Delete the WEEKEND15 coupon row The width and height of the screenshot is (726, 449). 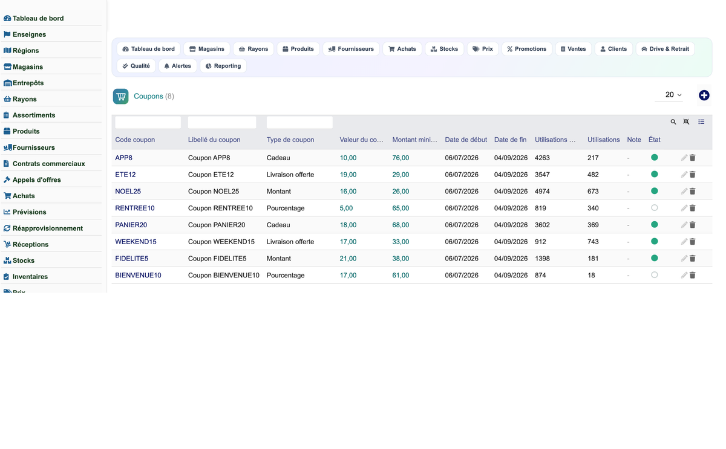tap(693, 242)
